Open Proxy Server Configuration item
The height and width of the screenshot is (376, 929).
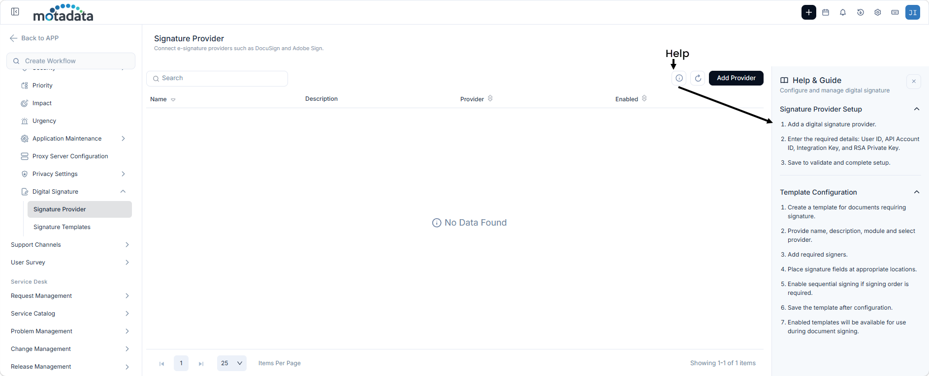tap(70, 156)
